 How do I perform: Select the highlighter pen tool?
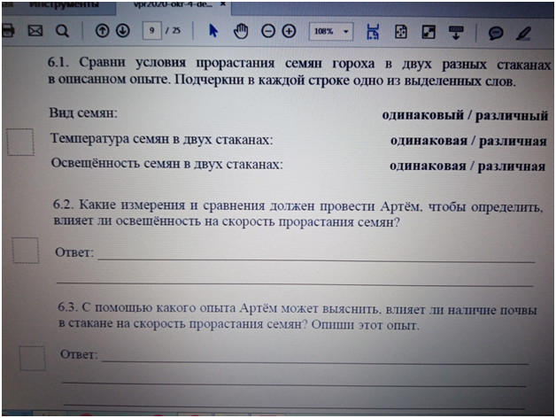[x=523, y=34]
